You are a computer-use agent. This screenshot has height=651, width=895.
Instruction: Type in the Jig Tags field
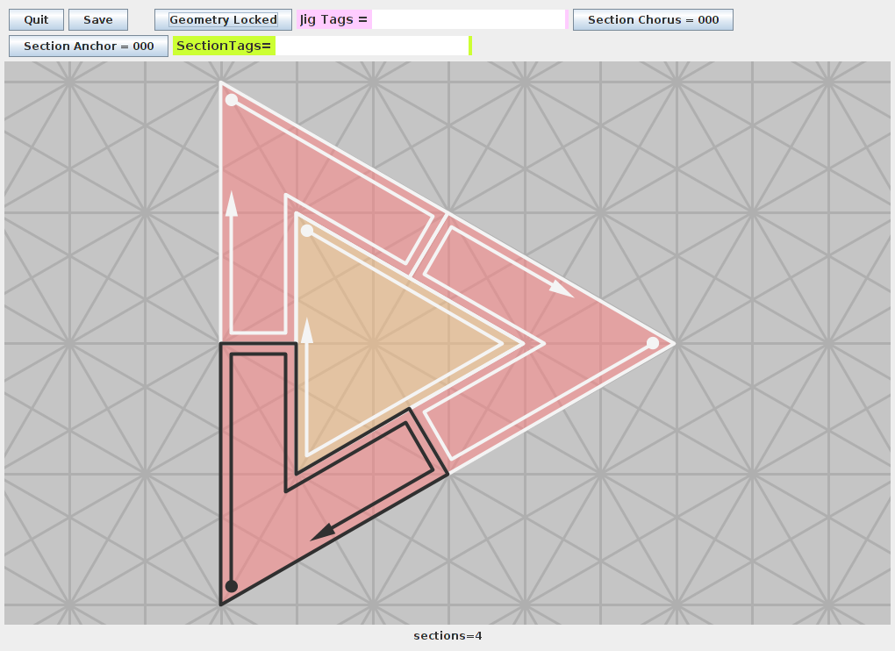click(469, 20)
